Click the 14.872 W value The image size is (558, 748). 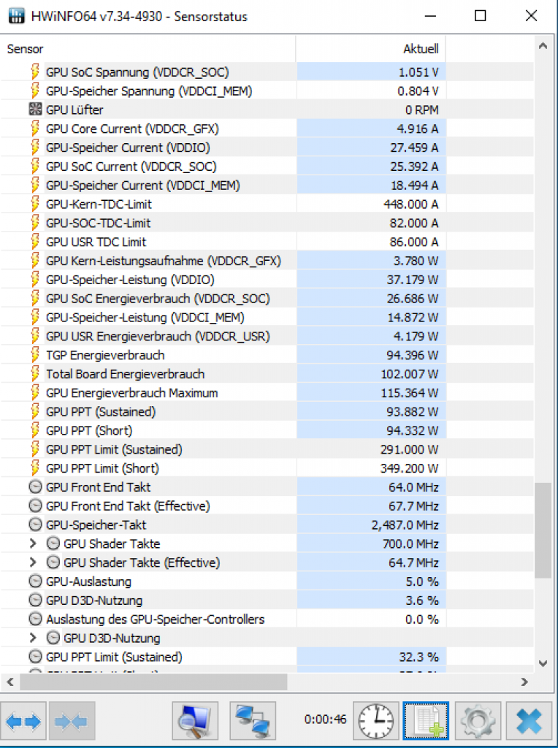click(413, 317)
